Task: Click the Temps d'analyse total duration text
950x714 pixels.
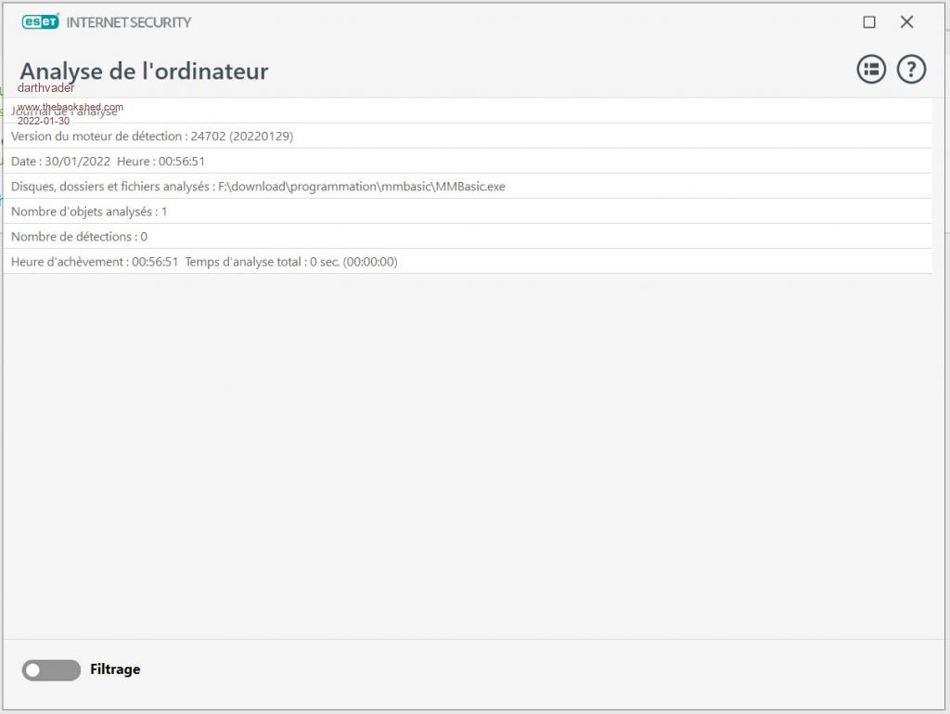Action: click(290, 262)
